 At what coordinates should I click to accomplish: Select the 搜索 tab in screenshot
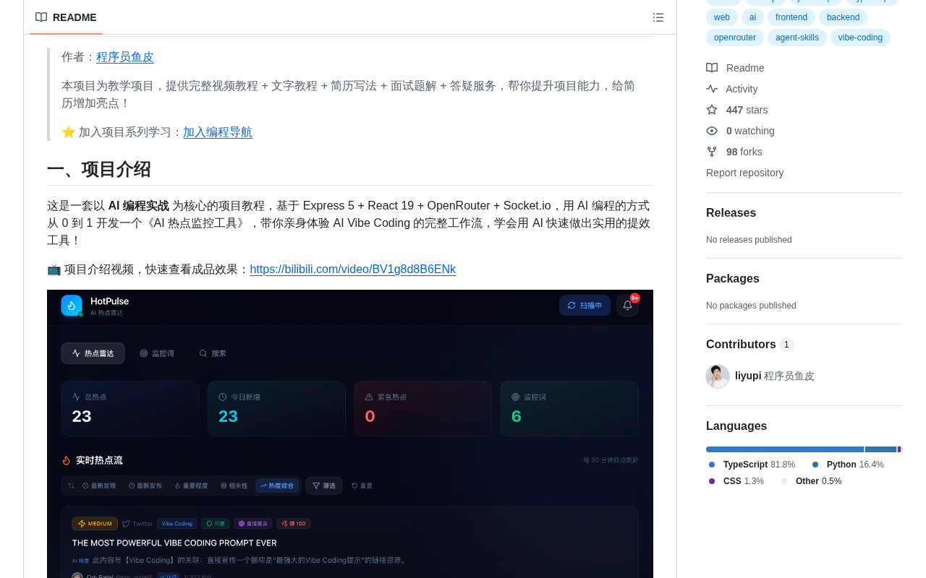213,353
